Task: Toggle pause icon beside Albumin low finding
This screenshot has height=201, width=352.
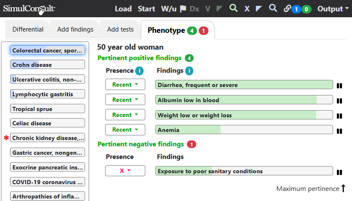Action: click(x=339, y=101)
